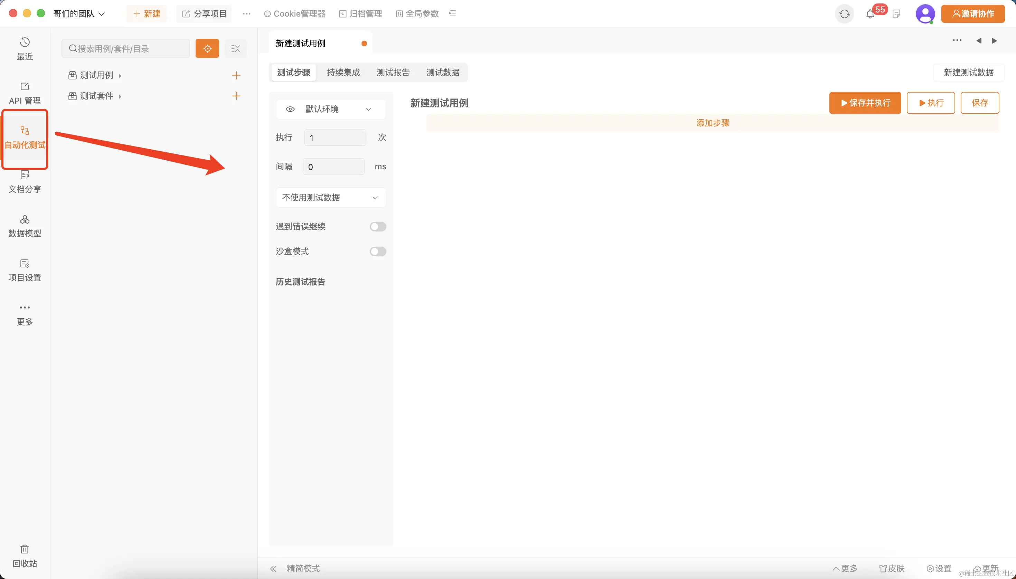
Task: Turn on the 沙盒模式 switch
Action: [x=377, y=251]
